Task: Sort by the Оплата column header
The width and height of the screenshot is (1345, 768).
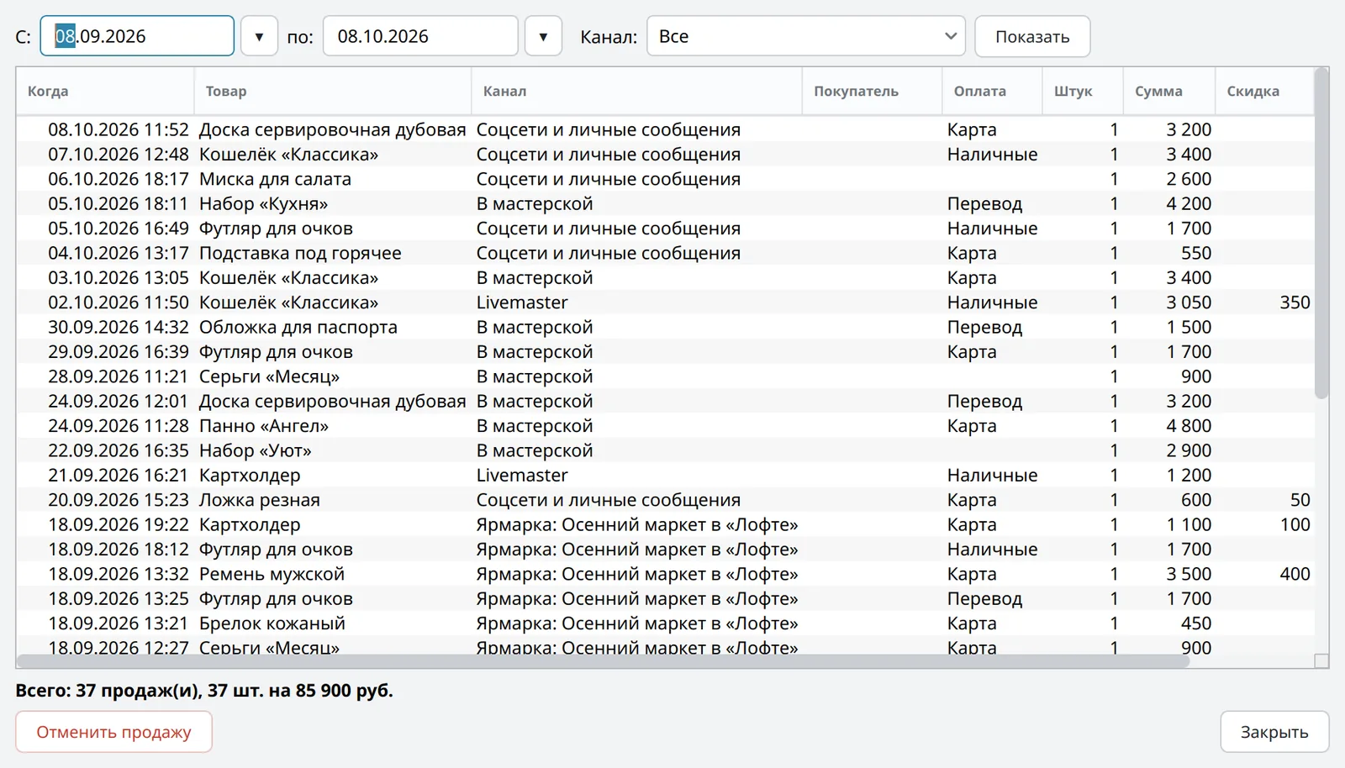Action: click(992, 91)
